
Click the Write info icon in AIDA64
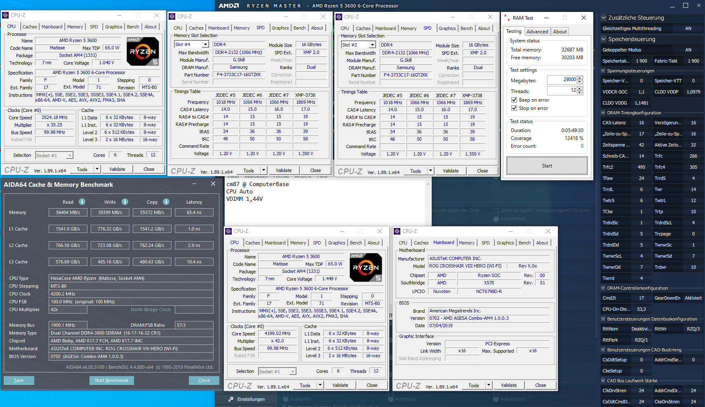click(125, 202)
